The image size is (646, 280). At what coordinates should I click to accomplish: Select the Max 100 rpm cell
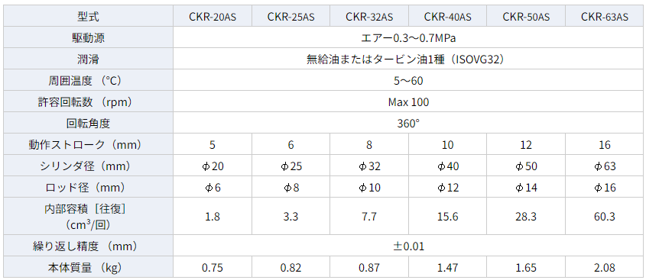[408, 102]
